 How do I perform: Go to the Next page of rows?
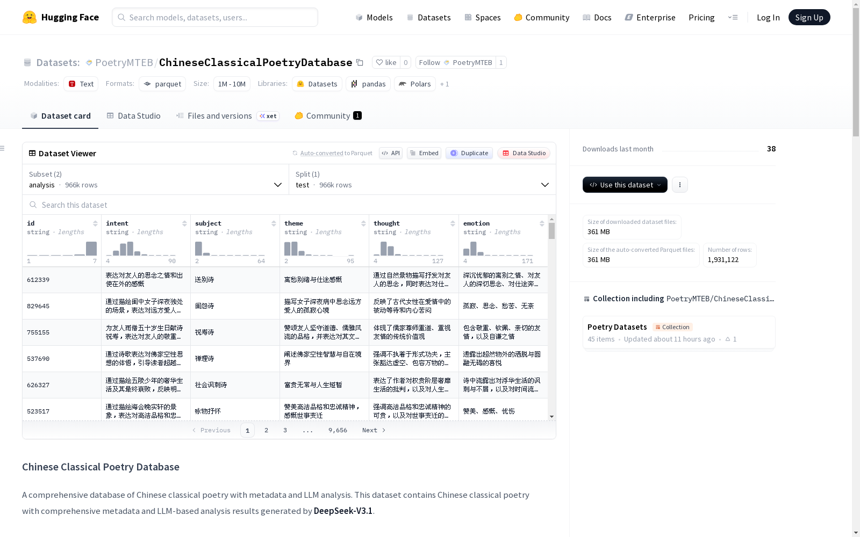374,430
